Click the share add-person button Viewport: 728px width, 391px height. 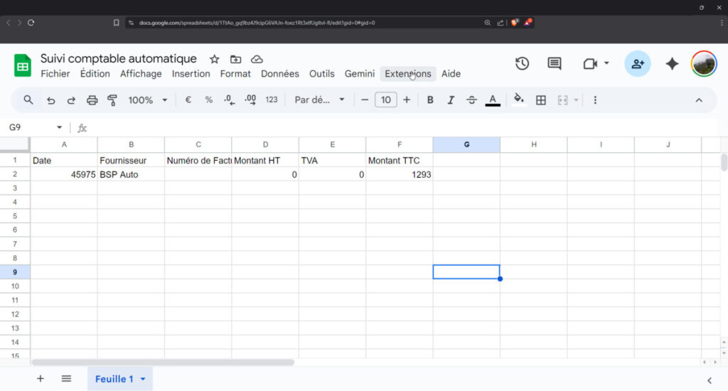(x=638, y=64)
